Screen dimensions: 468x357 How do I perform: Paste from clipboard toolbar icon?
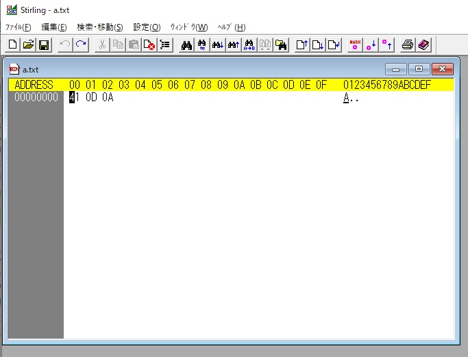click(x=134, y=45)
